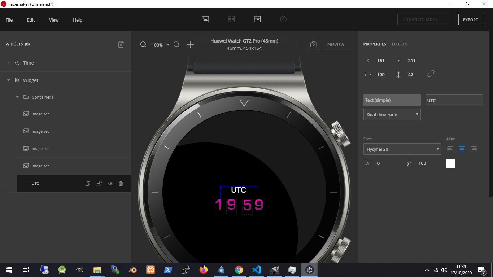Screen dimensions: 493x277
Task: Zoom in the canvas
Action: 176,44
